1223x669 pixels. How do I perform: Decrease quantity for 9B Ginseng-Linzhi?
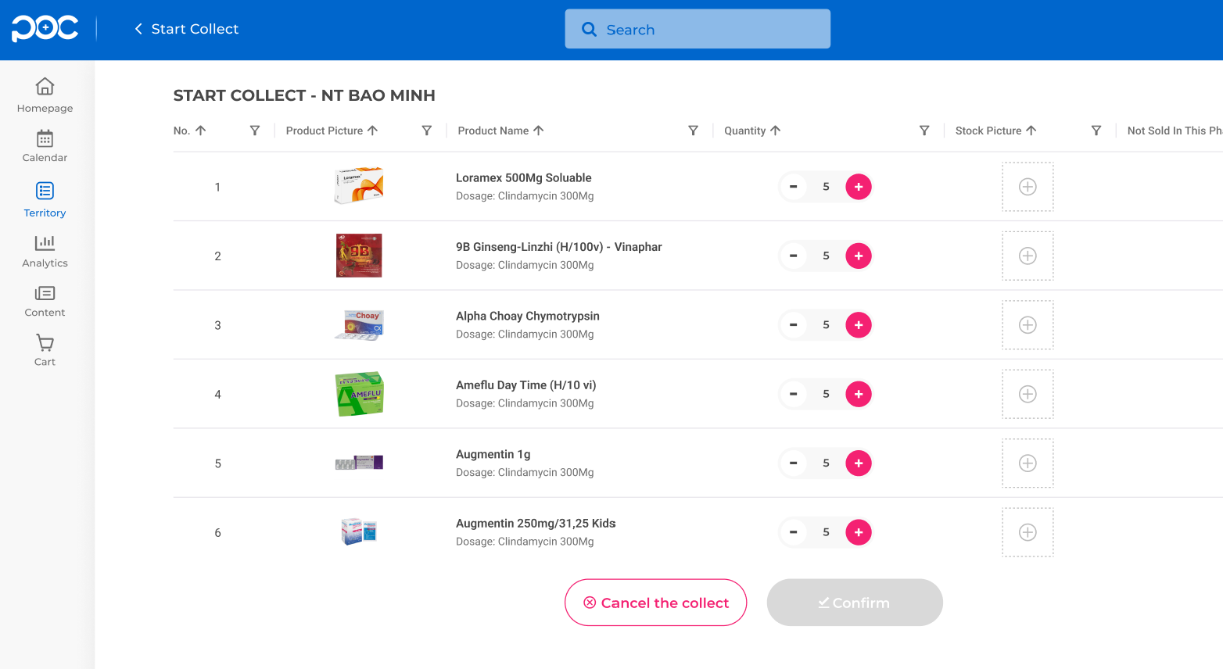(x=793, y=256)
